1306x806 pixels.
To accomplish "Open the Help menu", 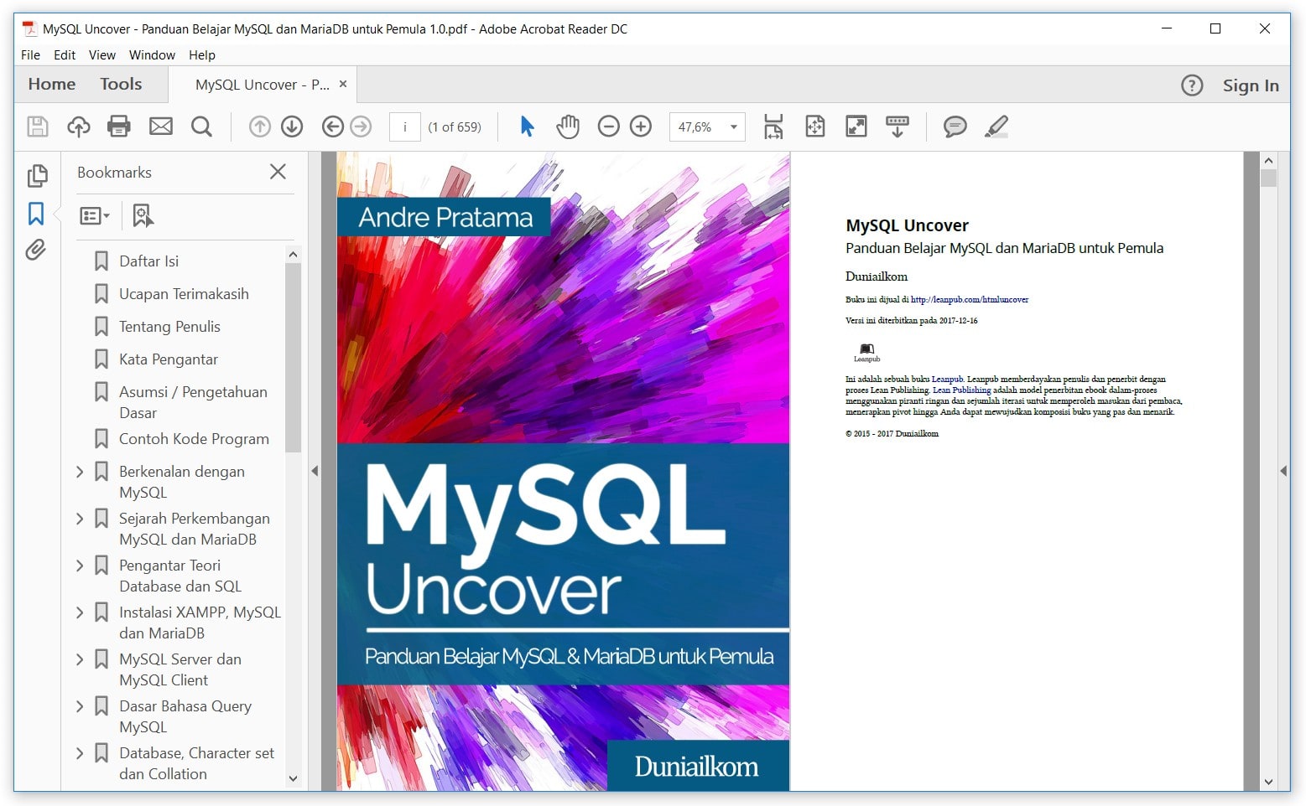I will 202,55.
